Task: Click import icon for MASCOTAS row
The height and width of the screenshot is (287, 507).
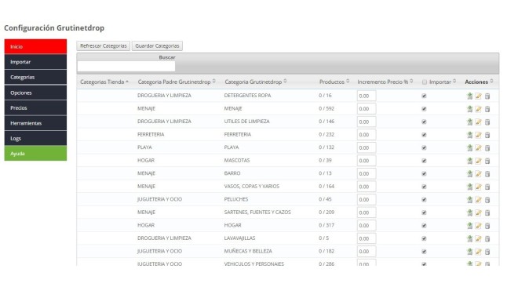Action: click(x=469, y=160)
